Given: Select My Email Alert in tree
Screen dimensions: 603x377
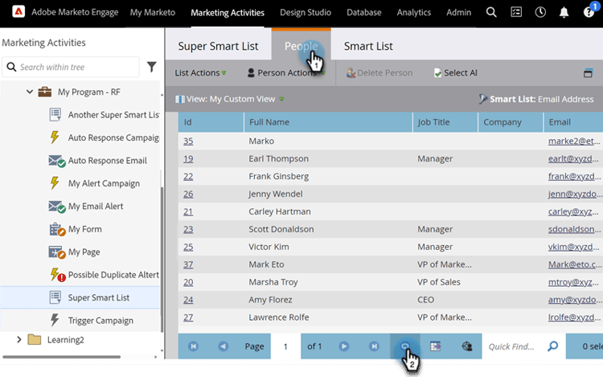Looking at the screenshot, I should click(96, 207).
